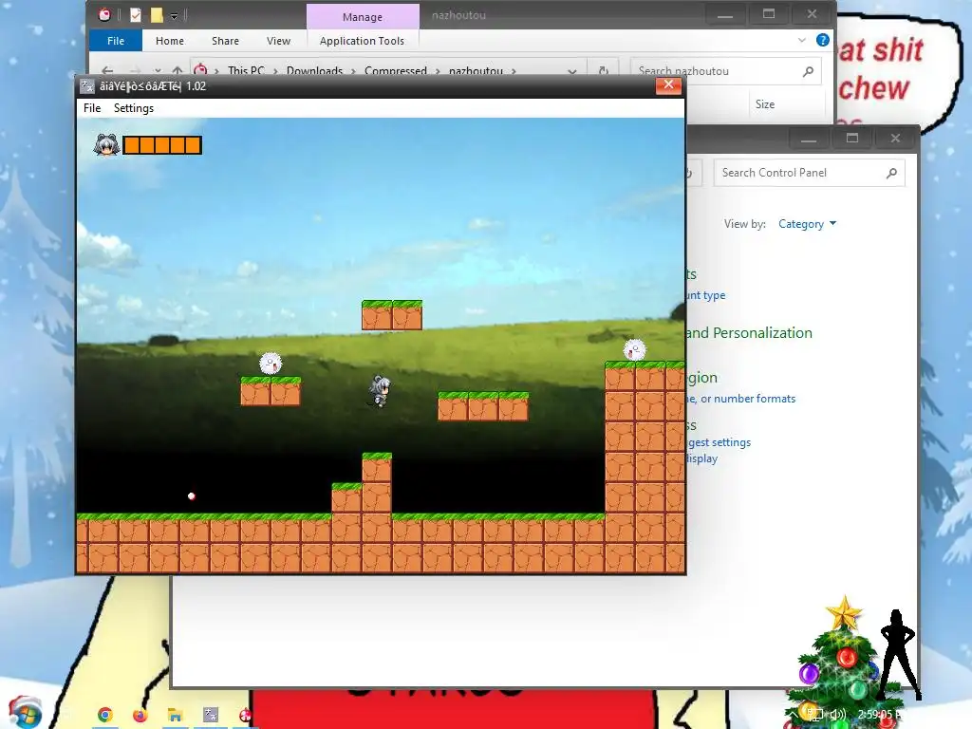Click the File Explorer window app icon
The height and width of the screenshot is (729, 972).
104,15
